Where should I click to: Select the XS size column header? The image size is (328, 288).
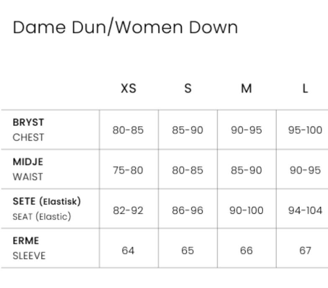tap(129, 88)
